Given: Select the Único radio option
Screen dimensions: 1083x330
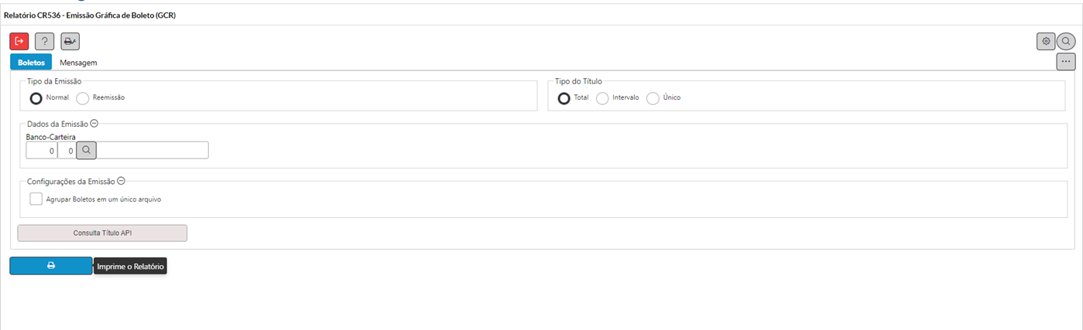Looking at the screenshot, I should 653,97.
